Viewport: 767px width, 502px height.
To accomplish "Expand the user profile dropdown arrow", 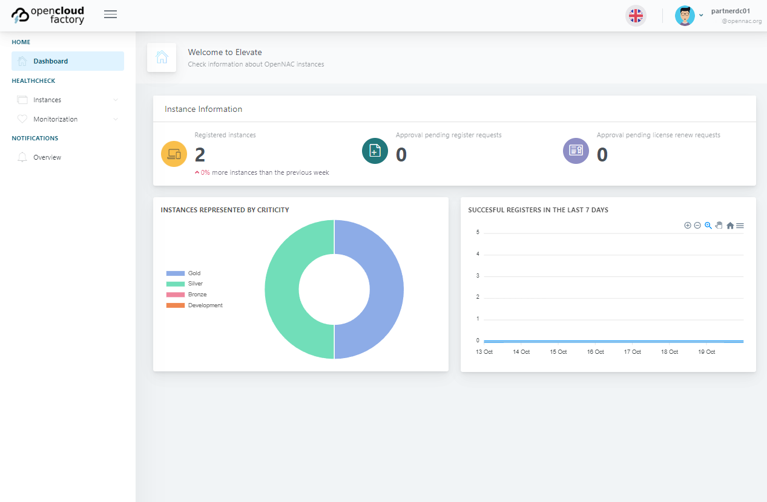I will click(x=701, y=16).
